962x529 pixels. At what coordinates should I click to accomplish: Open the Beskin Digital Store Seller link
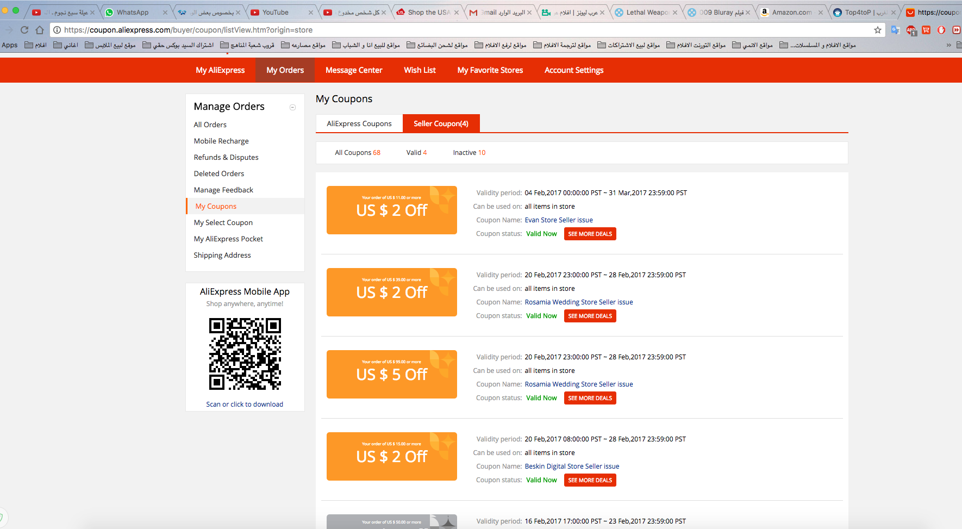point(572,466)
